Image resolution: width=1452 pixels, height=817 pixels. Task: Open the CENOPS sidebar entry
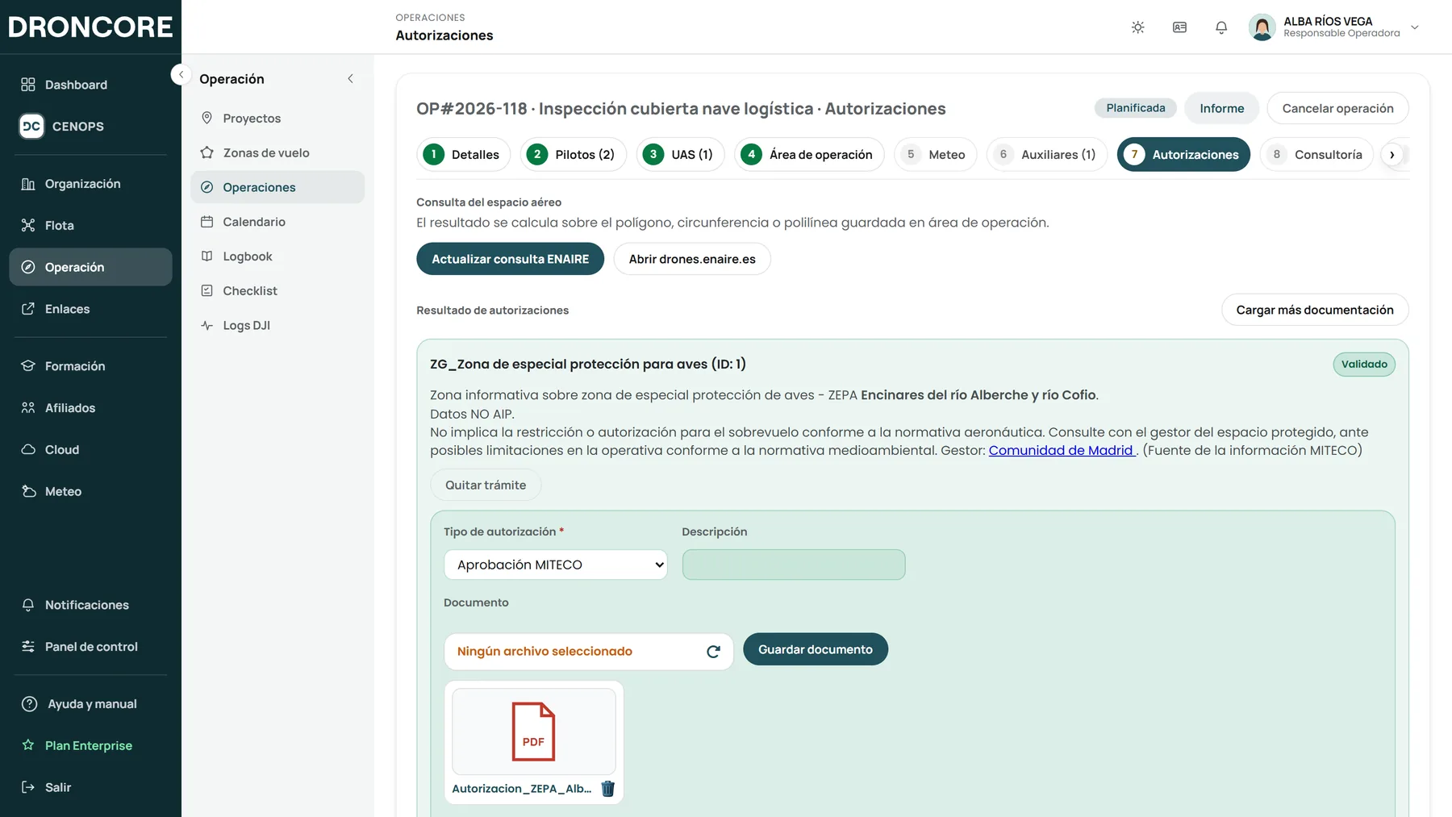tap(90, 127)
